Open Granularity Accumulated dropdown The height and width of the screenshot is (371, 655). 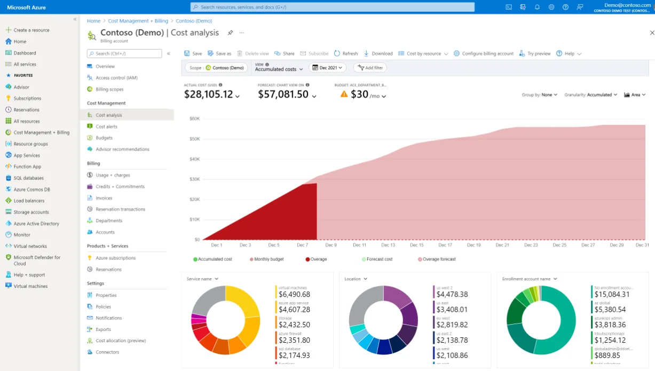[591, 94]
